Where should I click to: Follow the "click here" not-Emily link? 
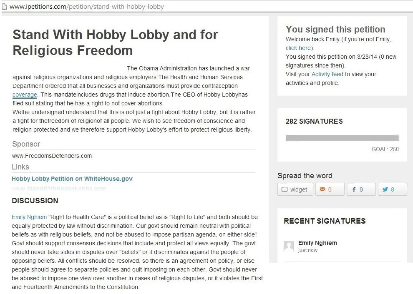298,48
